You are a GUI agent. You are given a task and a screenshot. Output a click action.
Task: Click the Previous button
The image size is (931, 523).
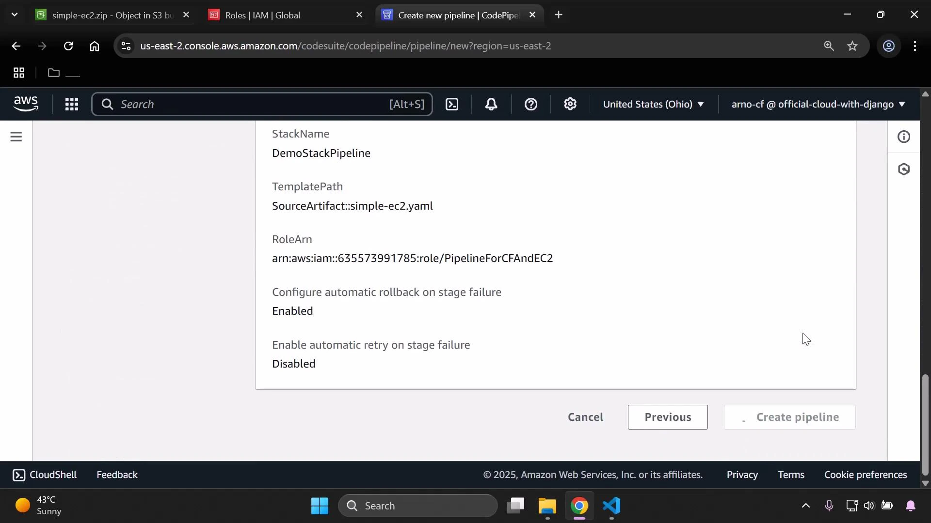[x=668, y=417]
